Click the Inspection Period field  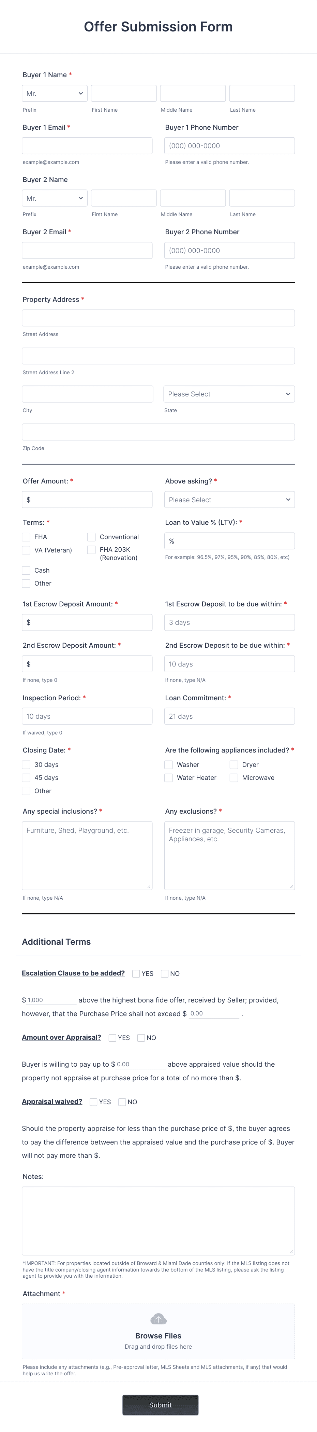87,716
